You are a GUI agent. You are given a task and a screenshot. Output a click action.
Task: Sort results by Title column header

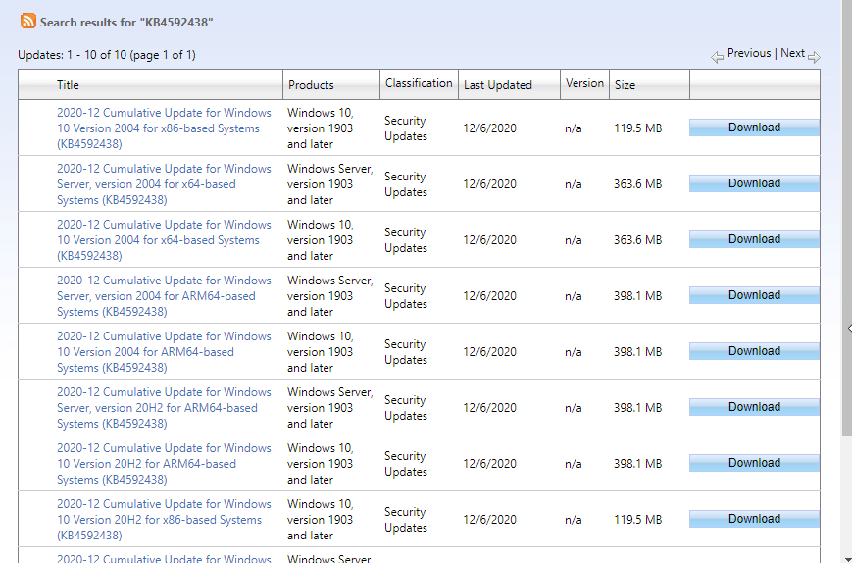(x=68, y=85)
